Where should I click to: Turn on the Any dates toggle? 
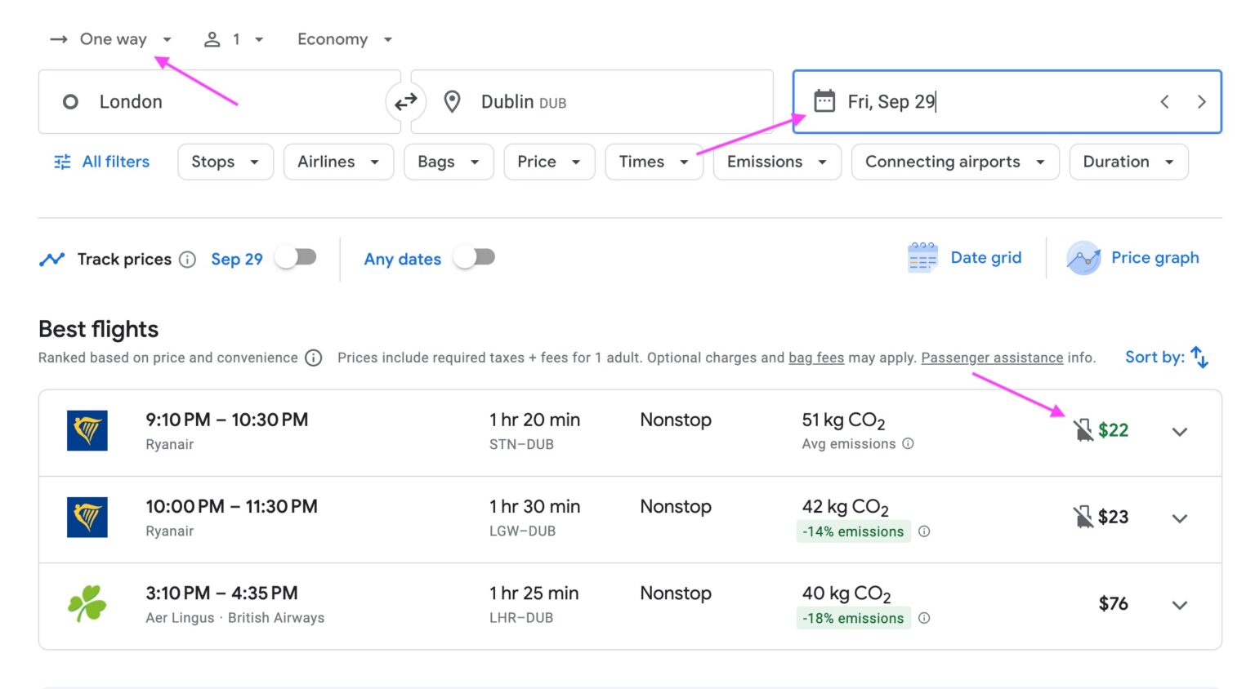tap(475, 256)
